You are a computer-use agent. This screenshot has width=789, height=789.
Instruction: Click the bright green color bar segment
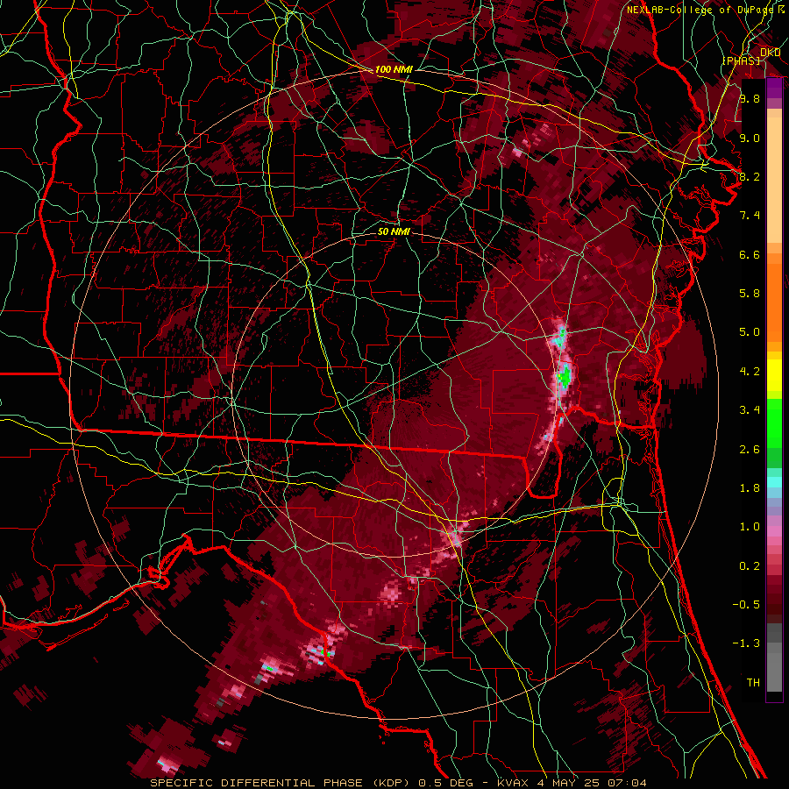774,423
